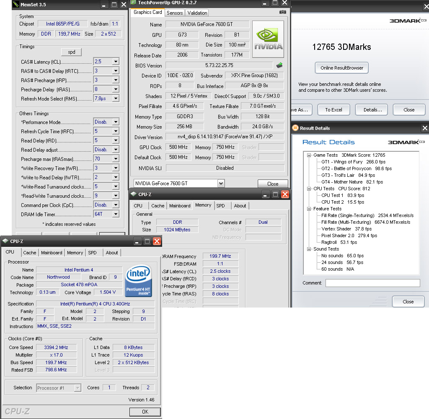
Task: Open the DRAM Idle Timer dropdown
Action: (x=116, y=214)
